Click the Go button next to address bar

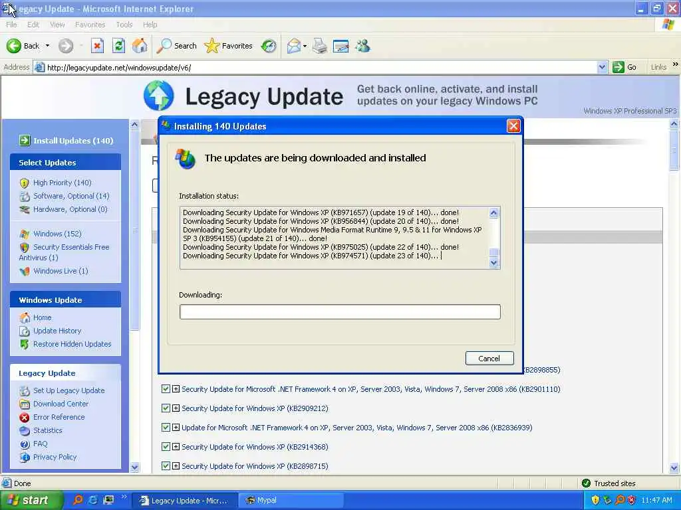624,67
